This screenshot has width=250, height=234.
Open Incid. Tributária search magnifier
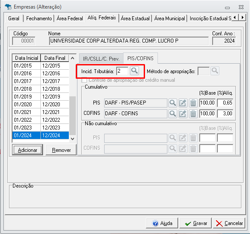point(134,71)
